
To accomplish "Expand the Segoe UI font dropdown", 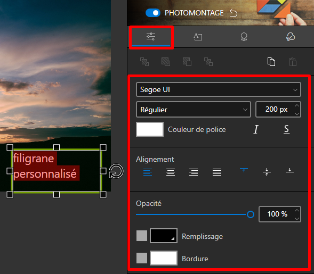I will (219, 89).
